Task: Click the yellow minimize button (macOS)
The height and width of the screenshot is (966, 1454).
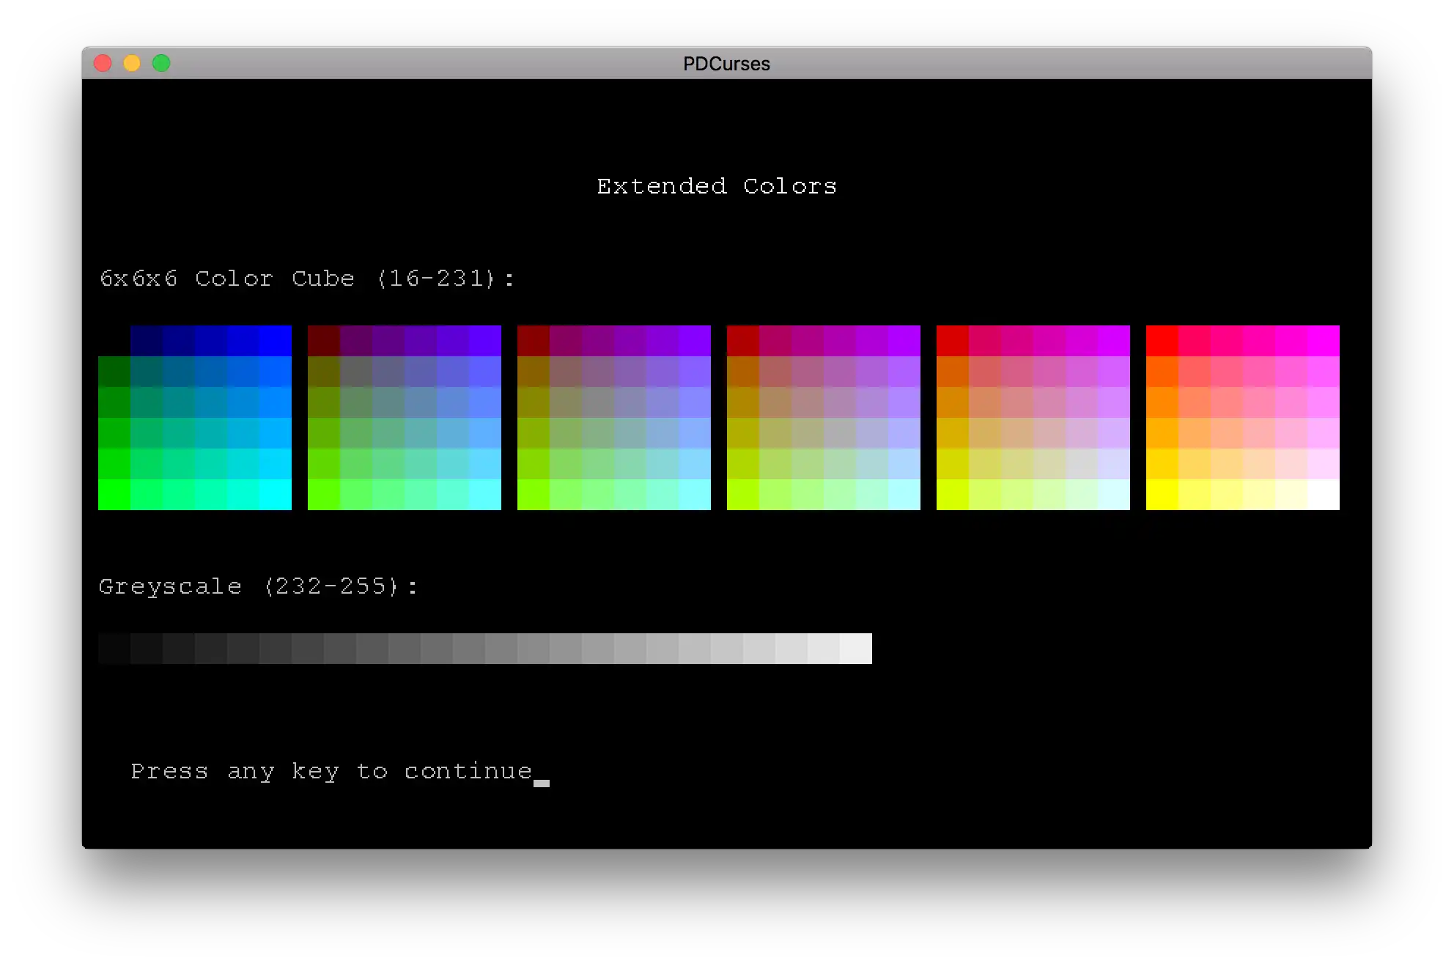Action: tap(130, 64)
